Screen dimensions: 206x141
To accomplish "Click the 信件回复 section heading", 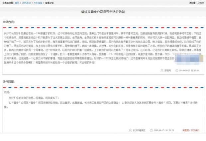I will click(x=9, y=82).
